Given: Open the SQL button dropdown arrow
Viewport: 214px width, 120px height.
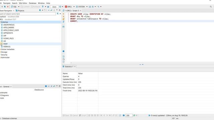Looking at the screenshot, I should click(x=19, y=7).
